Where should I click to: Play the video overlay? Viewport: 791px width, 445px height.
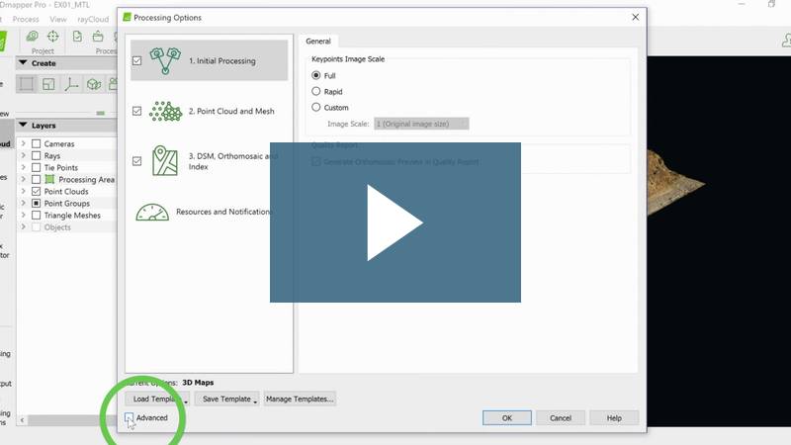tap(395, 222)
